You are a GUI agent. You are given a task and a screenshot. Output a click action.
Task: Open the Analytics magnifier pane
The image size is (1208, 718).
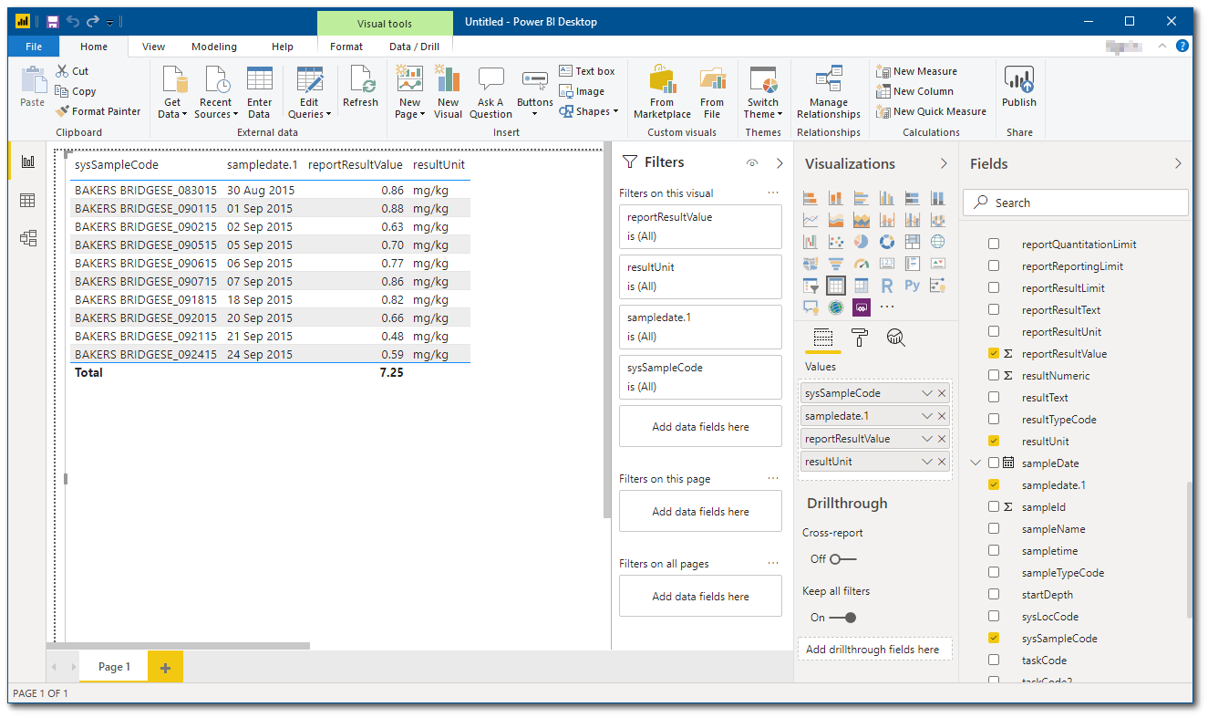coord(895,338)
